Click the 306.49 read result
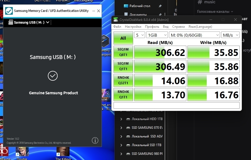This screenshot has height=160, width=251. click(x=160, y=66)
